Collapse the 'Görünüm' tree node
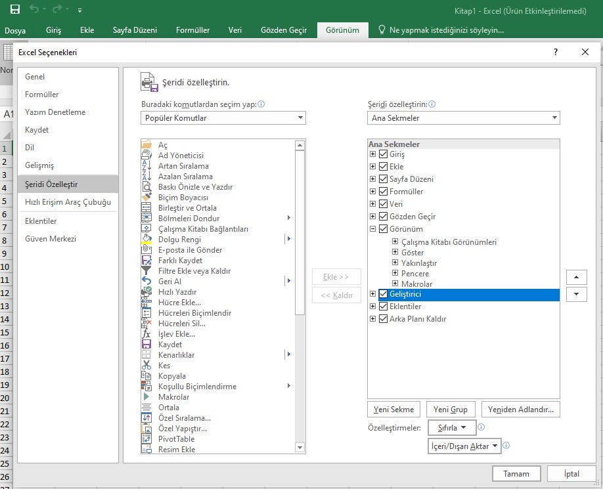603x489 pixels. click(x=372, y=229)
